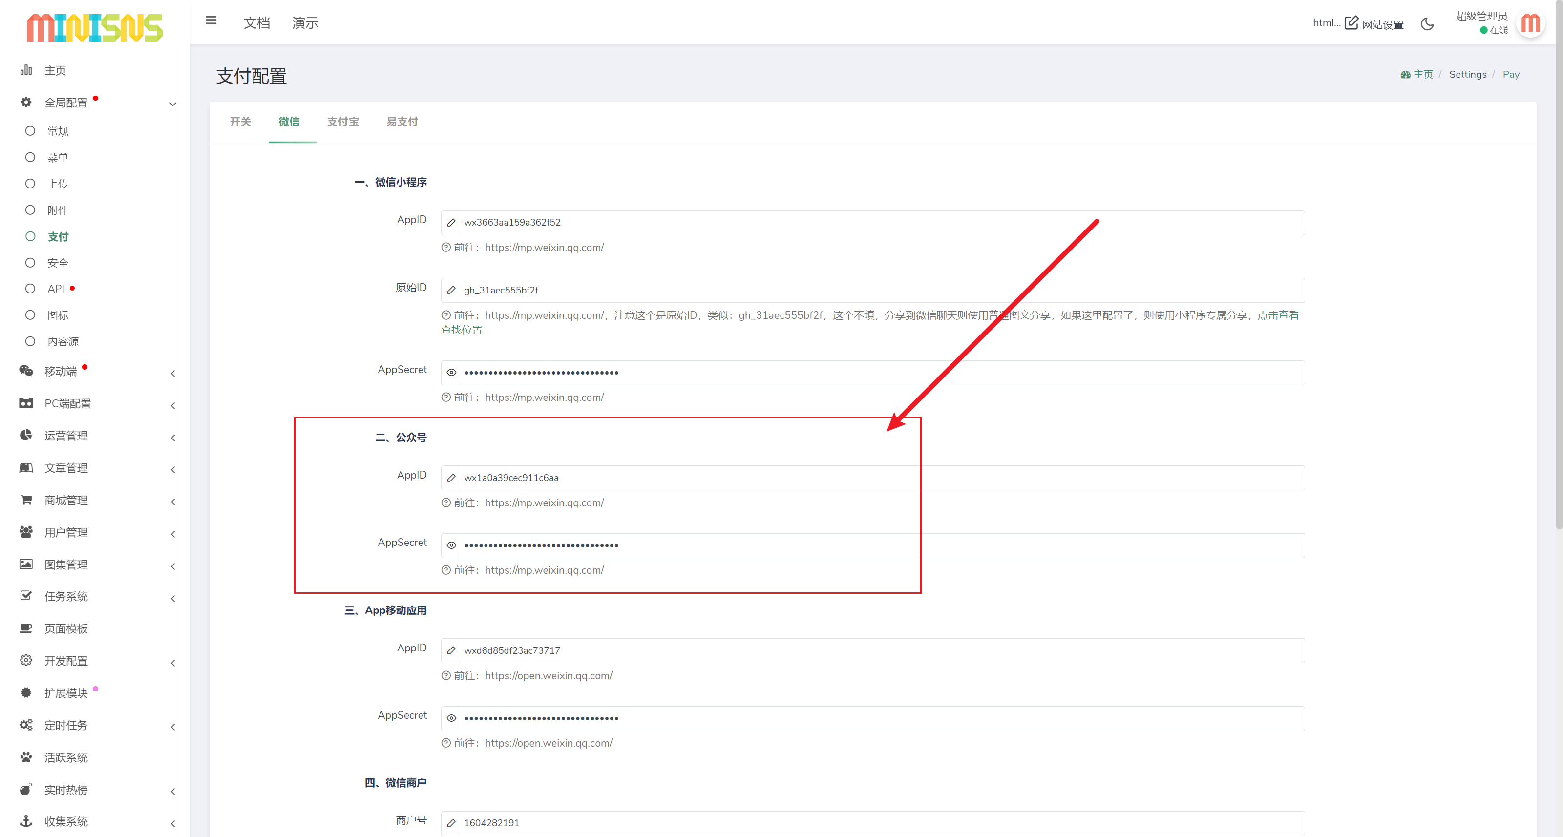Expand the 移动端 sidebar menu
The image size is (1563, 837).
[x=61, y=371]
